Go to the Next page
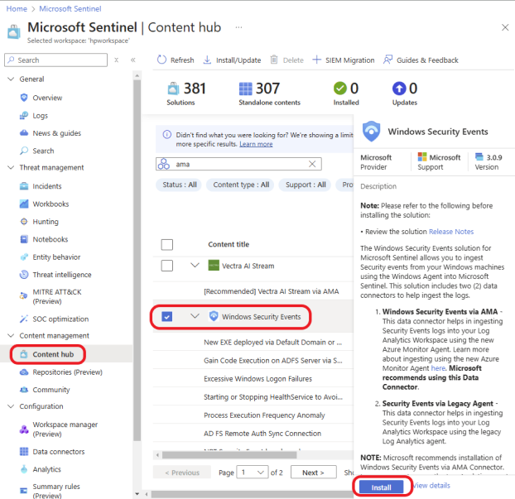 tap(313, 472)
